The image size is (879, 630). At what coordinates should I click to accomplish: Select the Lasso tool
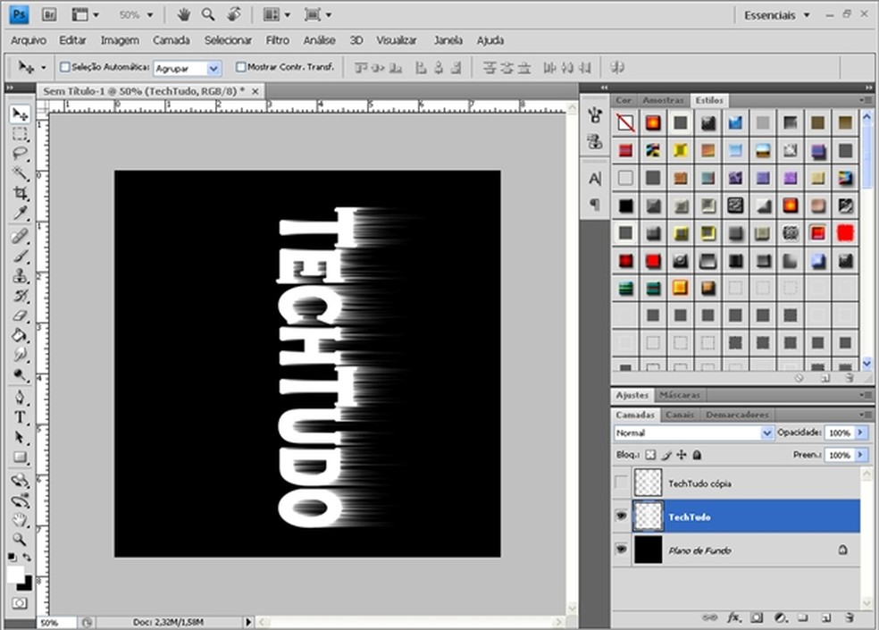(x=20, y=154)
